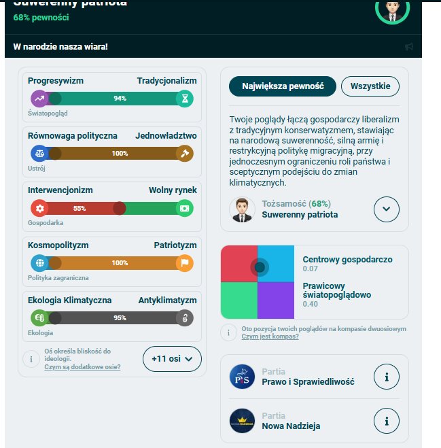This screenshot has height=448, width=441.
Task: Select the Największa pewność tab
Action: (x=283, y=86)
